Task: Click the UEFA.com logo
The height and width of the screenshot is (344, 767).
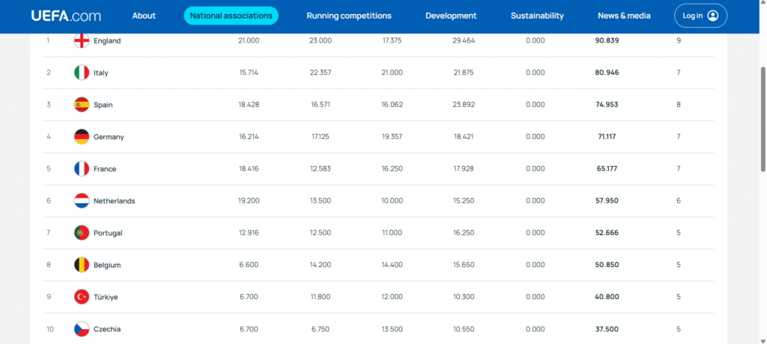Action: click(65, 16)
